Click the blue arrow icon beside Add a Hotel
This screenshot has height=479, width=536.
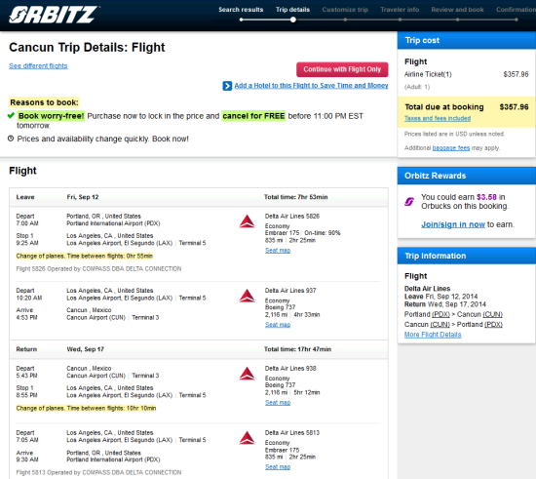tap(227, 86)
